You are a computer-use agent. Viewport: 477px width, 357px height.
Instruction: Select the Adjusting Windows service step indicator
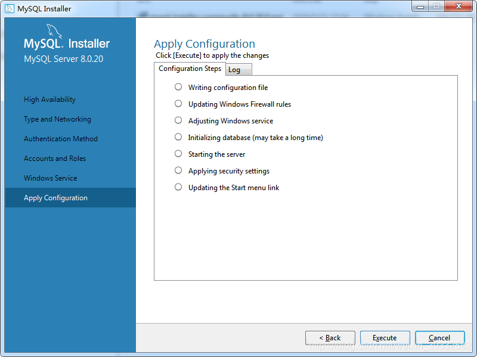tap(178, 120)
